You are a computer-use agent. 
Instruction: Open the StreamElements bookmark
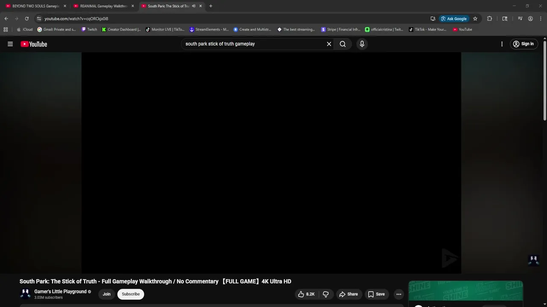coord(209,29)
